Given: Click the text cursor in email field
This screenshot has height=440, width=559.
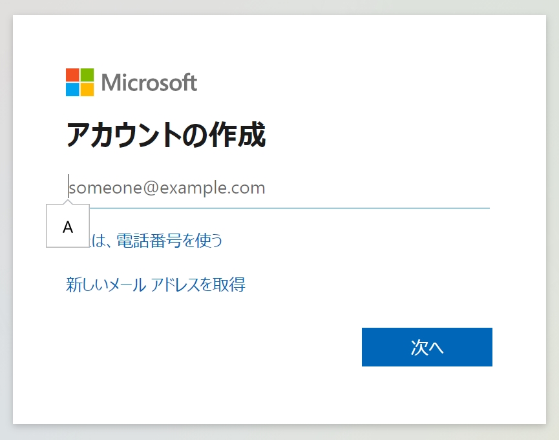Looking at the screenshot, I should (69, 186).
